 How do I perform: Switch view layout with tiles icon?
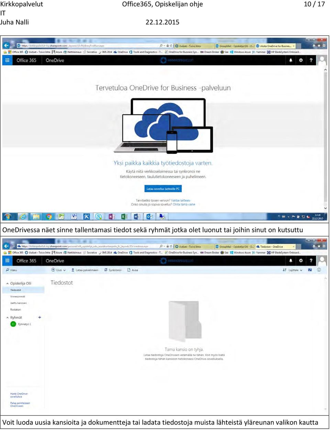310,270
